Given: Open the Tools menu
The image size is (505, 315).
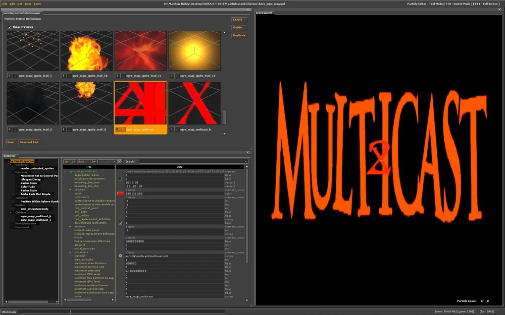Looking at the screenshot, I should 37,4.
